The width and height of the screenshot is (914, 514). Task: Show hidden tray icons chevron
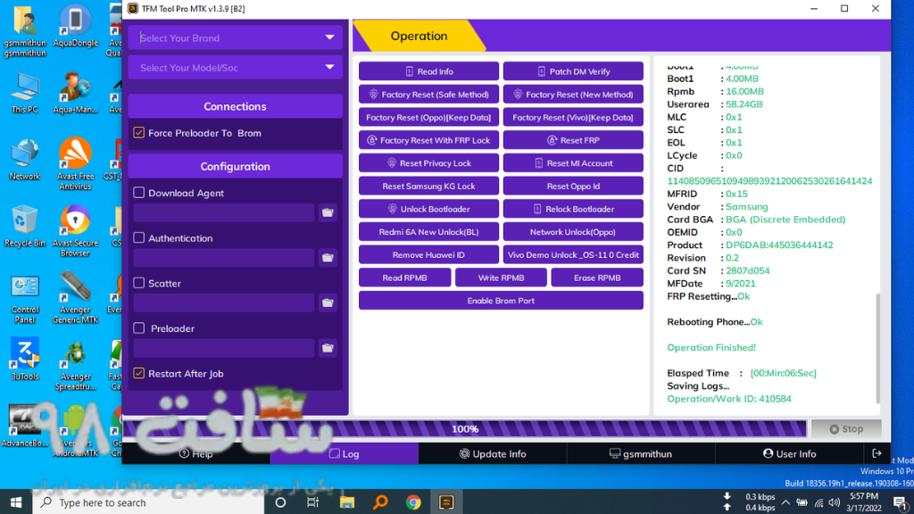tap(785, 502)
